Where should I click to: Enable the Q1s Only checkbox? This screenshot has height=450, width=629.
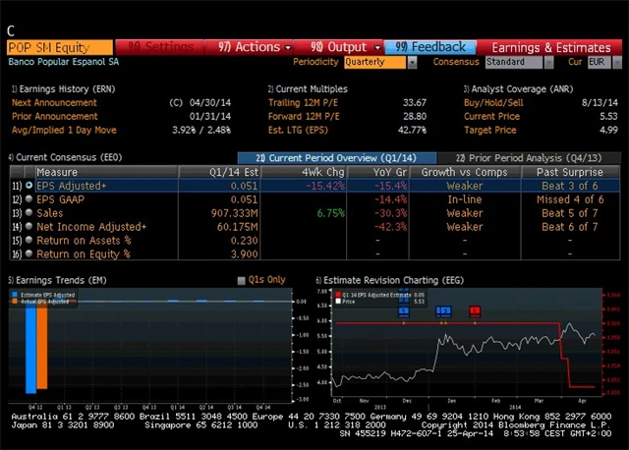tap(241, 280)
